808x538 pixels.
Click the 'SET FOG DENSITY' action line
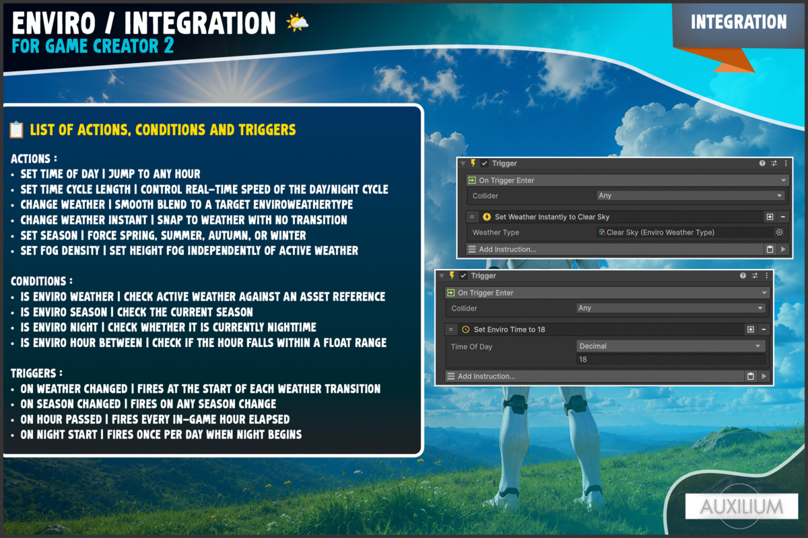pyautogui.click(x=184, y=251)
